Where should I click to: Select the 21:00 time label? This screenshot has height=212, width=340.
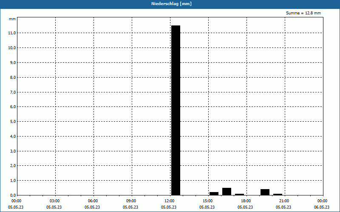tap(285, 201)
